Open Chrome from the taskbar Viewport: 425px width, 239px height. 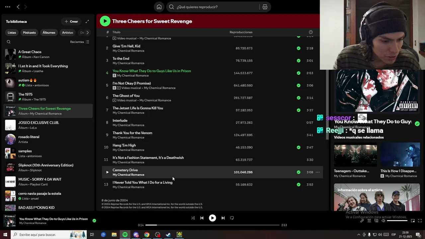tap(147, 235)
